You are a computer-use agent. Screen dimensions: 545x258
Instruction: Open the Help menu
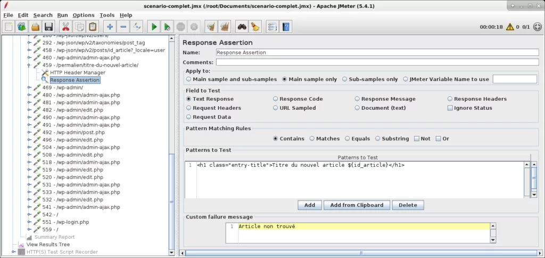[x=126, y=15]
